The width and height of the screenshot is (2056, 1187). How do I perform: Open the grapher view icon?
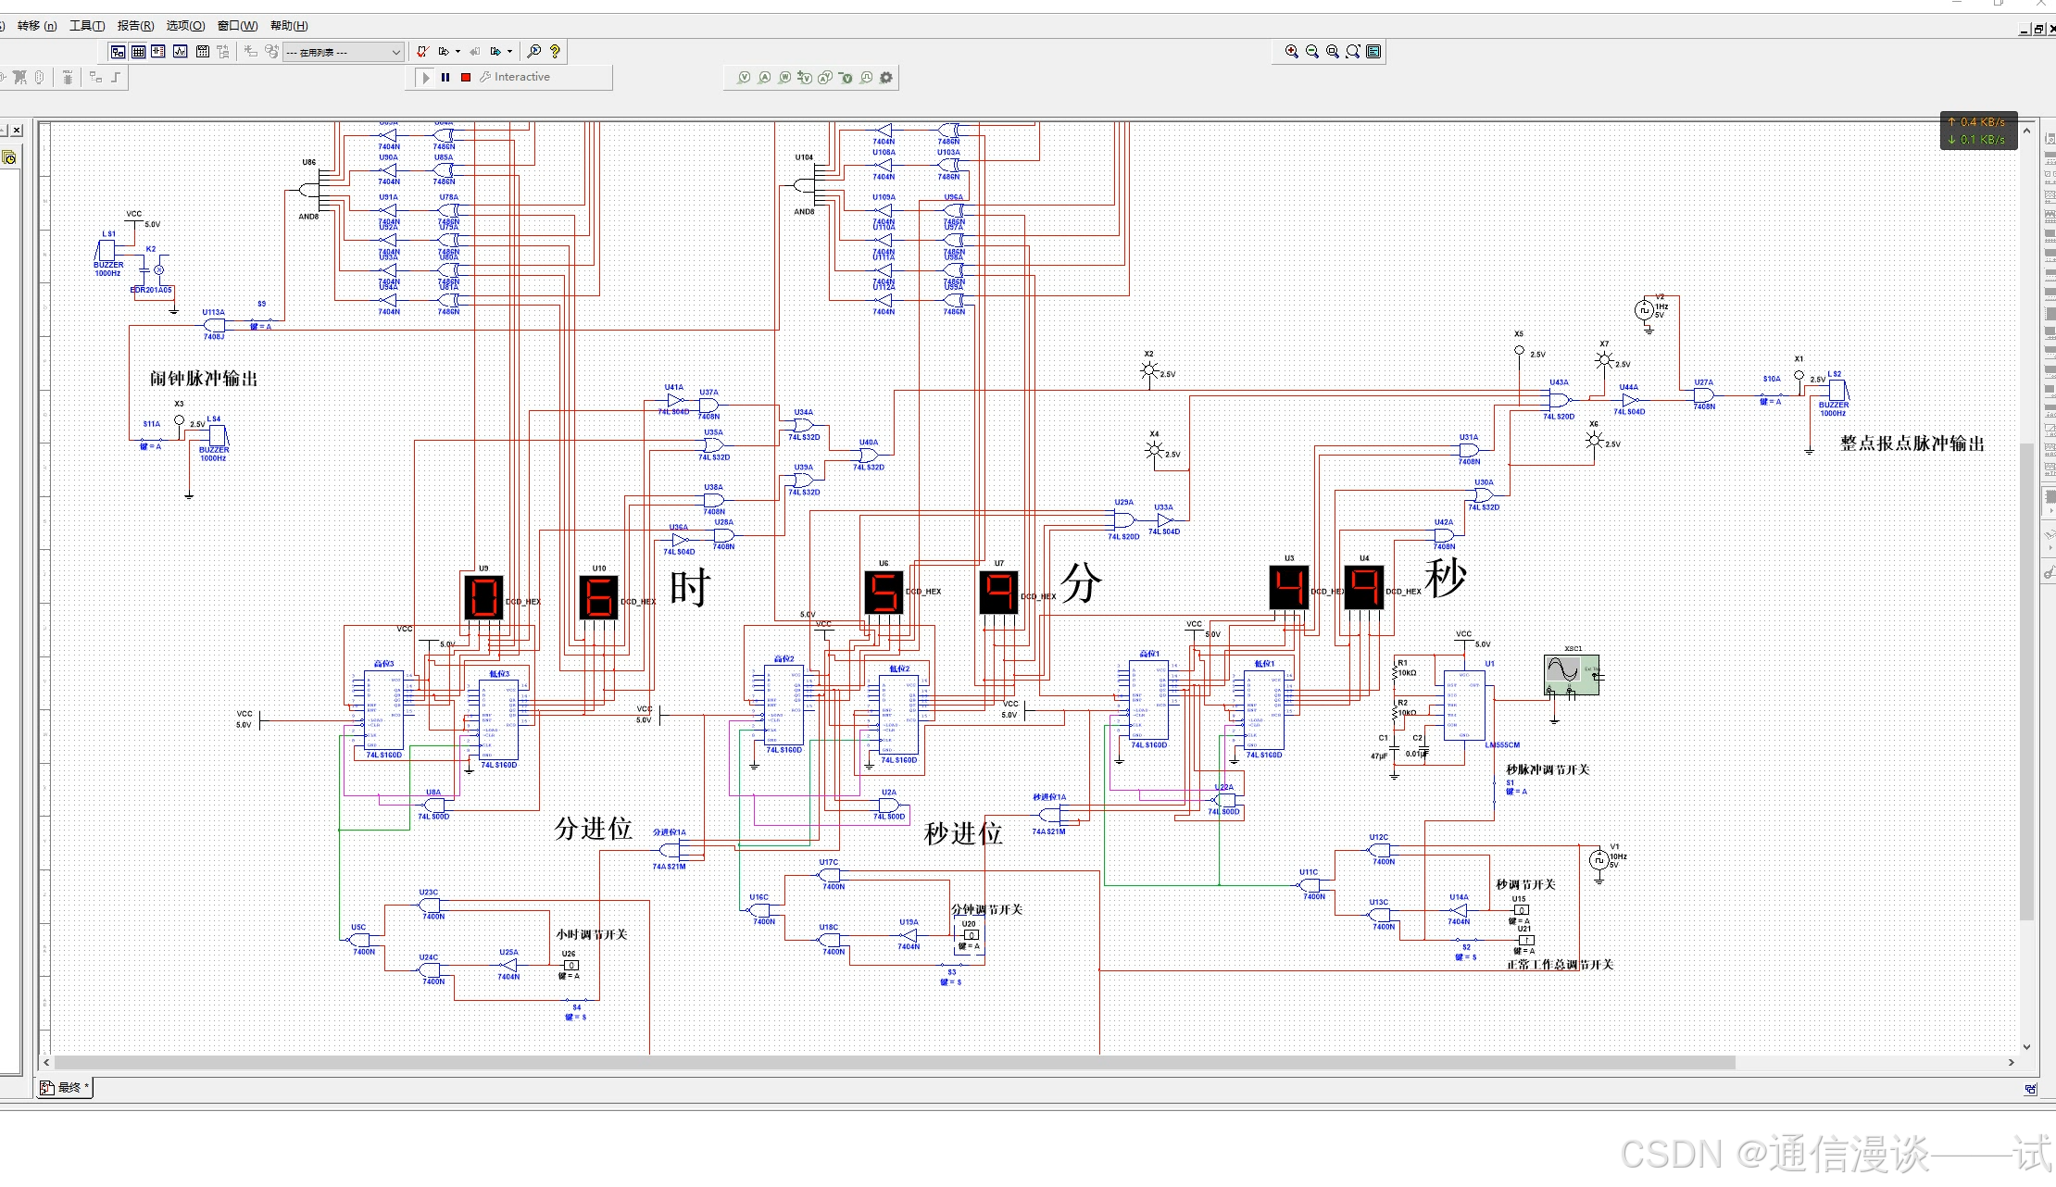pos(180,52)
